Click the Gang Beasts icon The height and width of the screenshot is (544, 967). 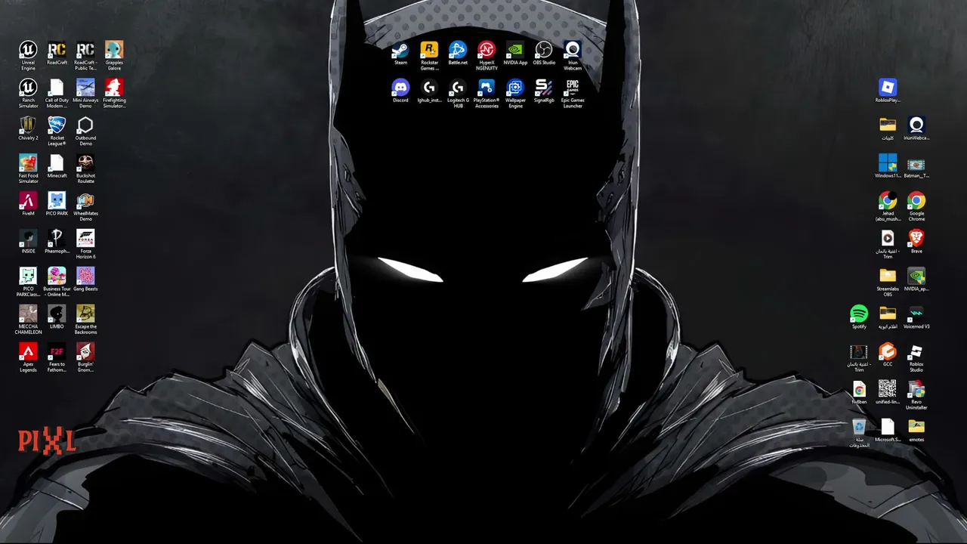coord(85,280)
